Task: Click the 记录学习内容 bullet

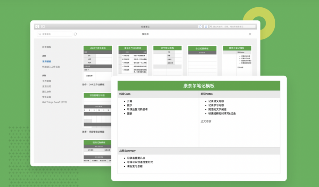Action: click(216, 105)
